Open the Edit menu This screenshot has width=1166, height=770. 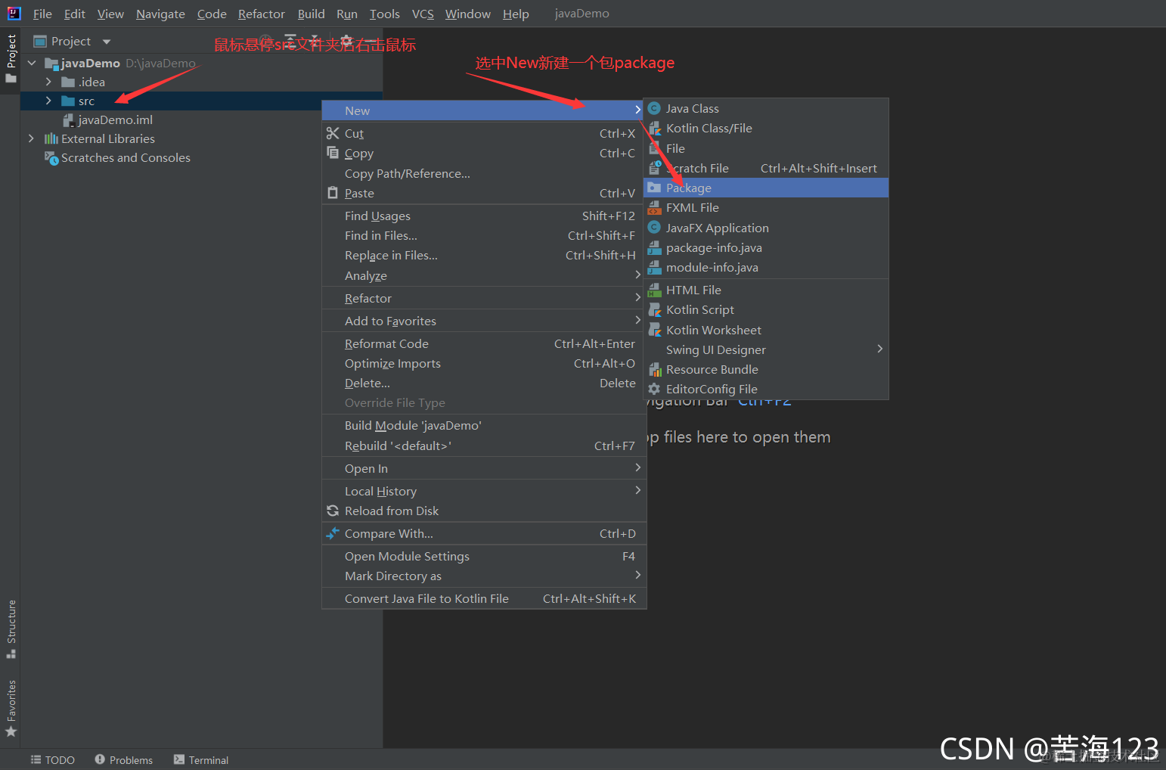pyautogui.click(x=75, y=14)
